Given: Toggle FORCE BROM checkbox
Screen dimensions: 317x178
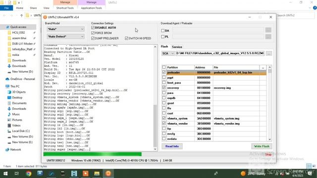Looking at the screenshot, I should pyautogui.click(x=93, y=33).
